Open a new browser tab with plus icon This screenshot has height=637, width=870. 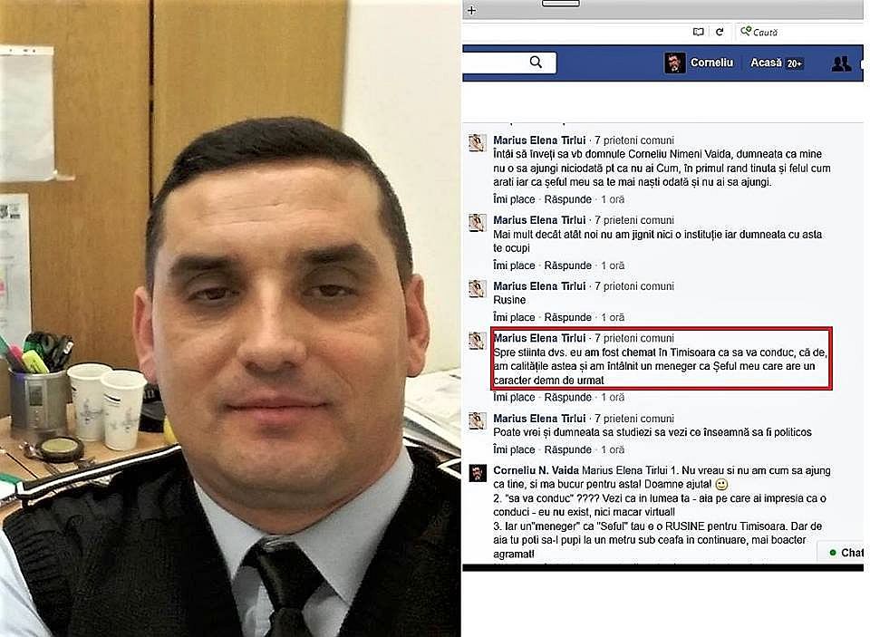[471, 10]
